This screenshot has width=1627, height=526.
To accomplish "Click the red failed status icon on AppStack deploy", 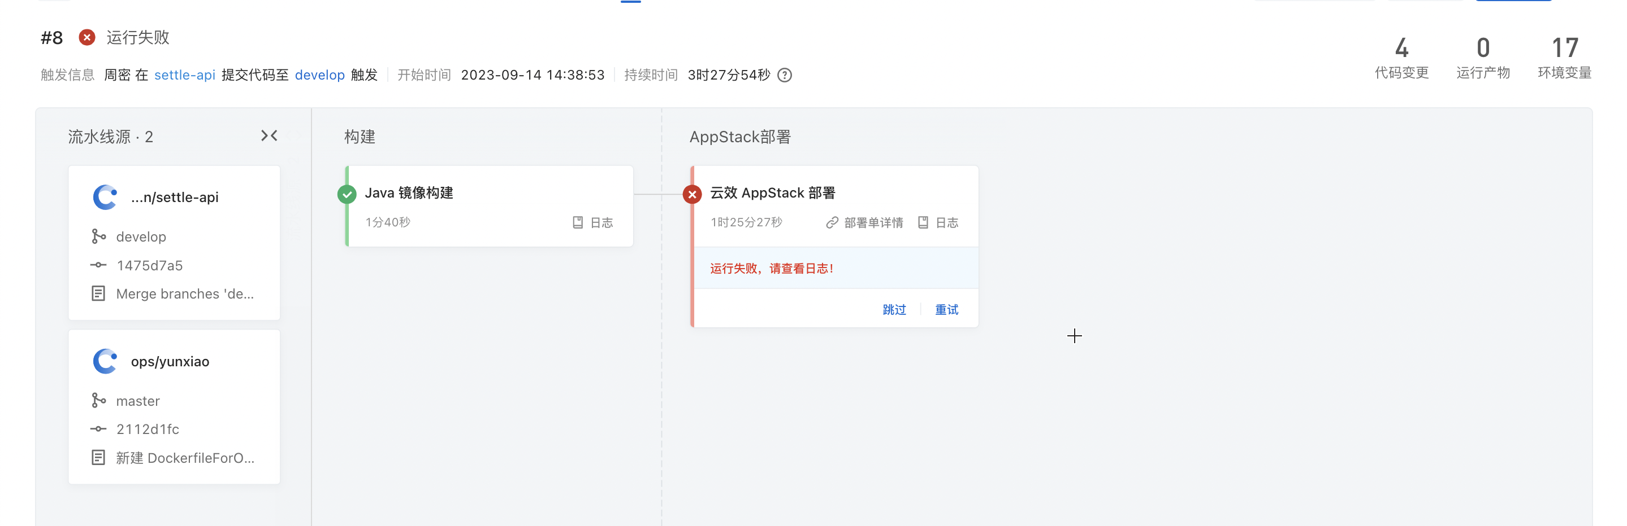I will coord(692,194).
